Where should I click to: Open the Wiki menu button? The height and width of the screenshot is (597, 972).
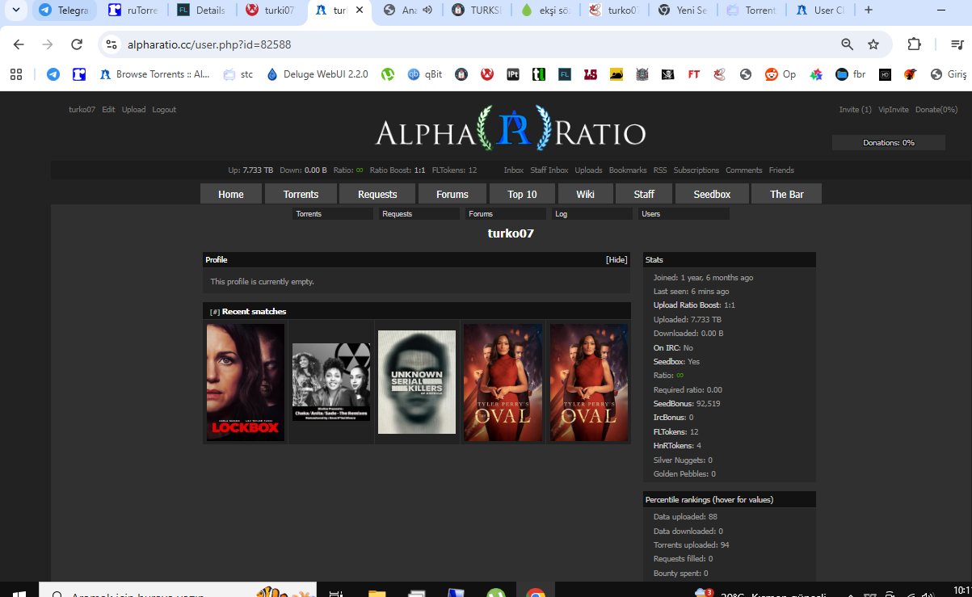[x=585, y=194]
